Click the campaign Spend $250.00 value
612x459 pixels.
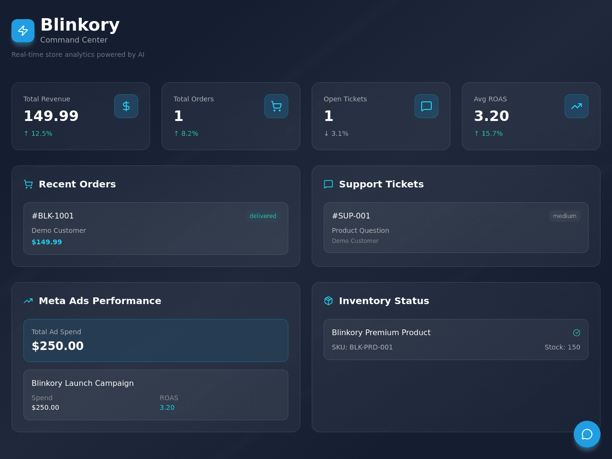45,407
